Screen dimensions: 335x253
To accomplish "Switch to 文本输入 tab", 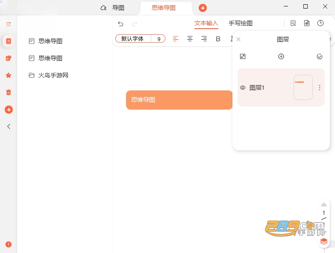I will tap(206, 23).
